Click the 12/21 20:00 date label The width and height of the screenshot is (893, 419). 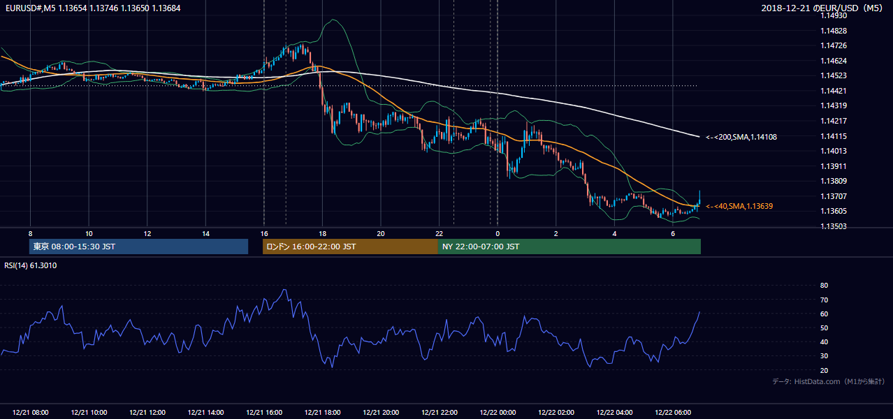click(381, 413)
